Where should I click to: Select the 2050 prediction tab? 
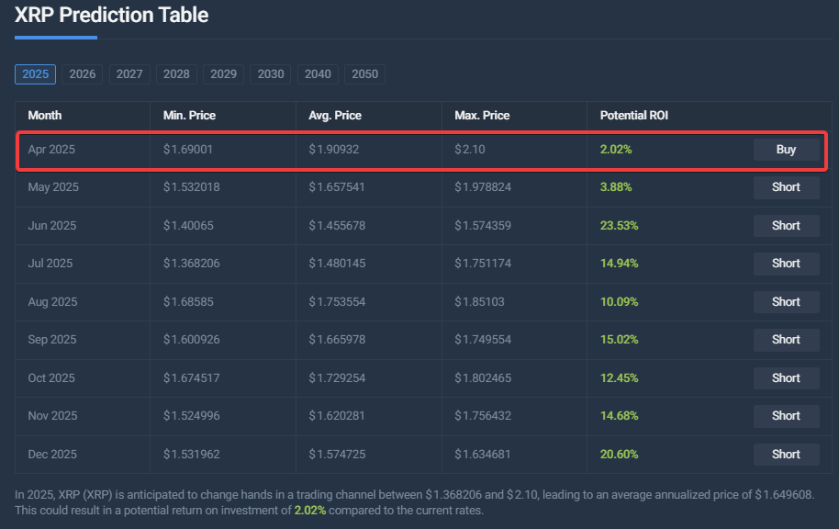(x=364, y=74)
